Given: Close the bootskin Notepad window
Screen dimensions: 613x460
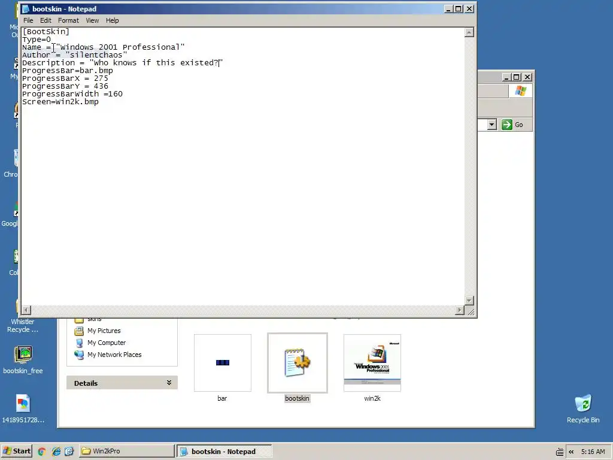Looking at the screenshot, I should click(x=469, y=8).
